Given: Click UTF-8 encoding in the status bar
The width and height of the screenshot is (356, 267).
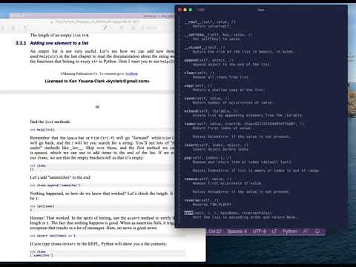Looking at the screenshot, I should (260, 231).
